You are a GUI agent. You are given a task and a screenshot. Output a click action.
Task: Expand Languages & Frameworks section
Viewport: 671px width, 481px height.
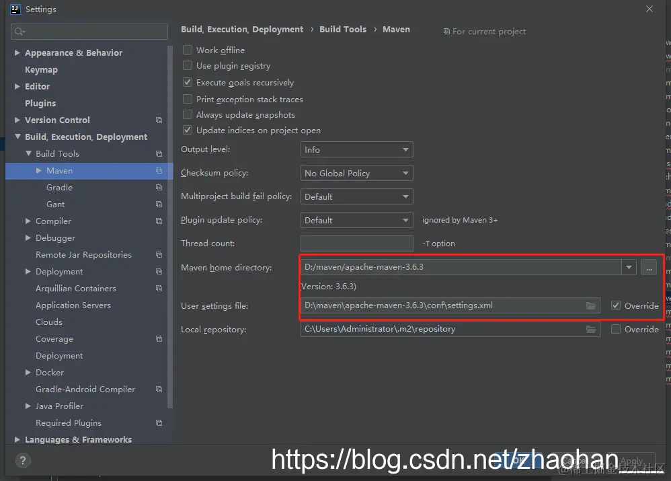17,440
